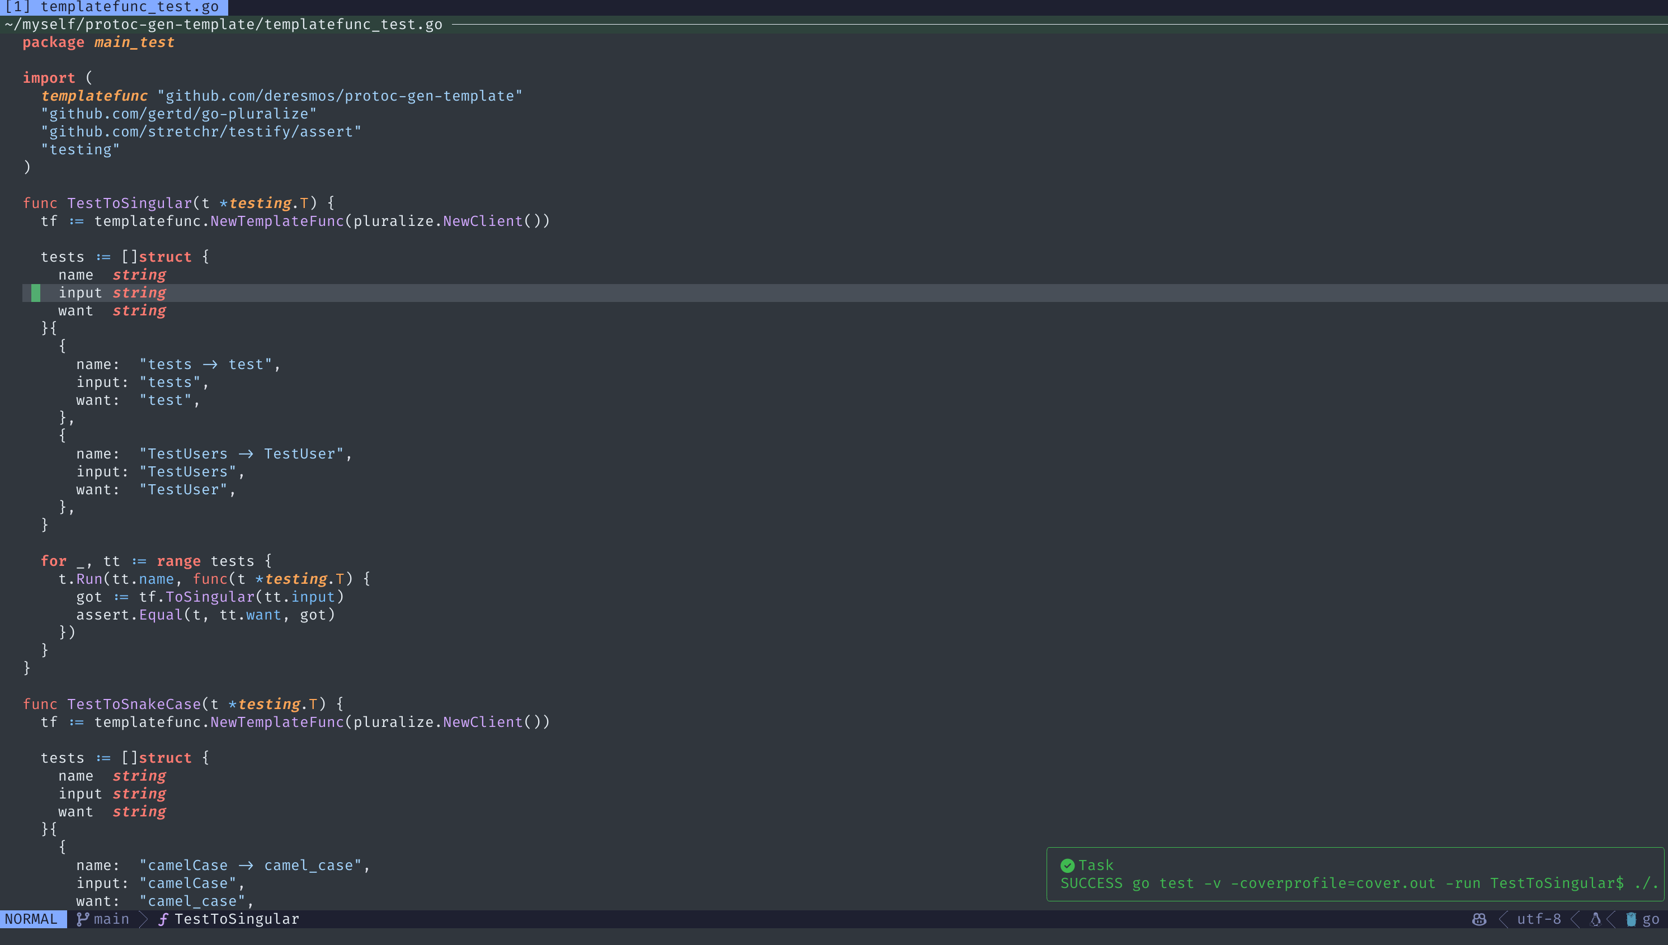Place cursor on TestToSingular function name
This screenshot has width=1668, height=945.
click(x=129, y=203)
